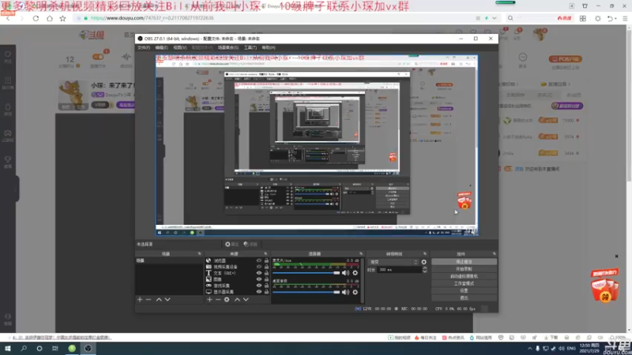Open the 渐变 transition dropdown
The image size is (632, 355).
[393, 262]
